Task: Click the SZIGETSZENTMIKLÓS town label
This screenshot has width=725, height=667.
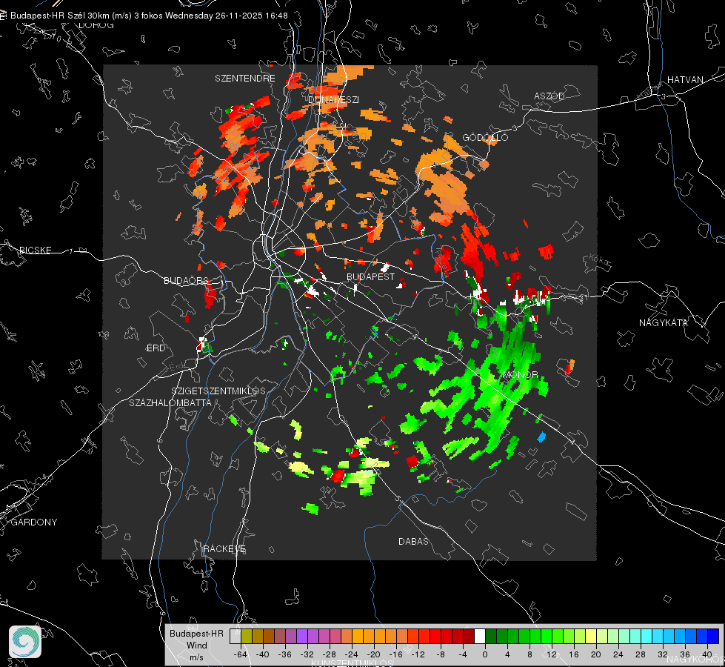Action: click(x=218, y=391)
